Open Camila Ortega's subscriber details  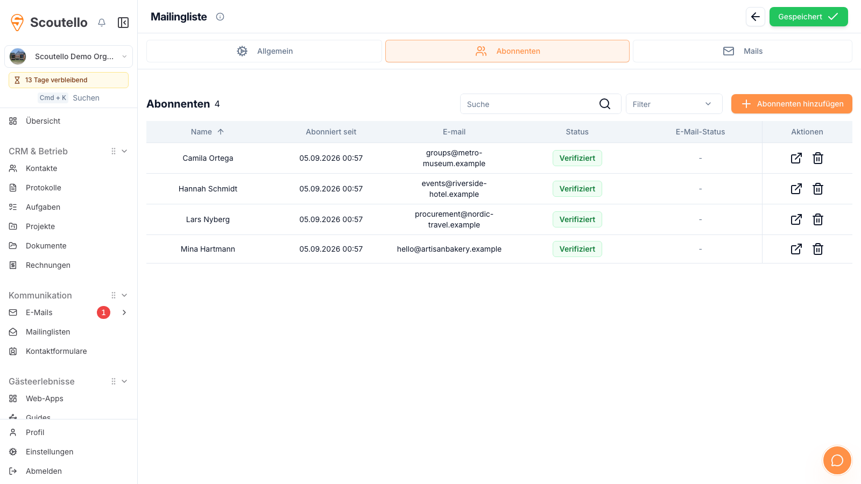pyautogui.click(x=796, y=158)
